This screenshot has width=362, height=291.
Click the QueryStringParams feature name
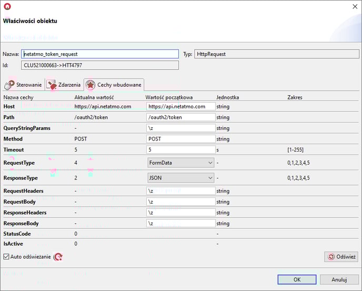coord(27,128)
